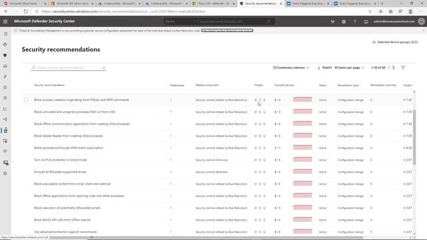
Task: Open Service health heart icon in sidebar
Action: click(x=5, y=151)
